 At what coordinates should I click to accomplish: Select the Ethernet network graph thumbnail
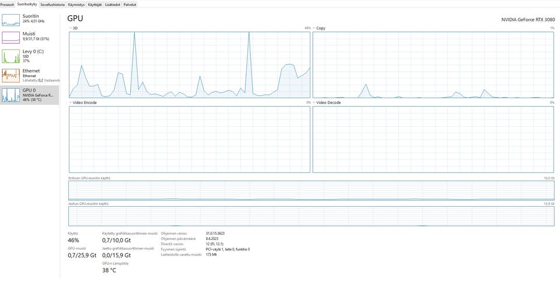[10, 75]
